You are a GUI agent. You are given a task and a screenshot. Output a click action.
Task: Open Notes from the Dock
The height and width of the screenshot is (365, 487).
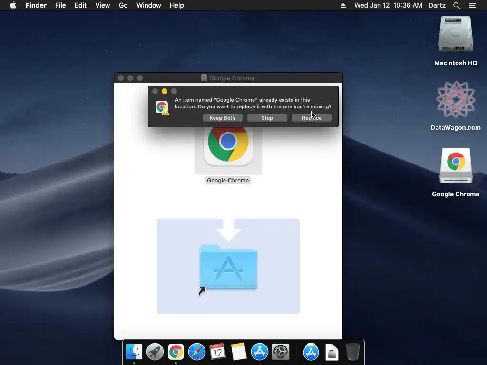pos(239,352)
